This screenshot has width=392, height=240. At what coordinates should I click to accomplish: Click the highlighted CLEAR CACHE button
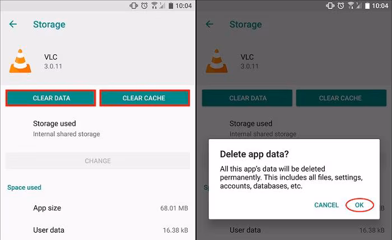(x=144, y=98)
